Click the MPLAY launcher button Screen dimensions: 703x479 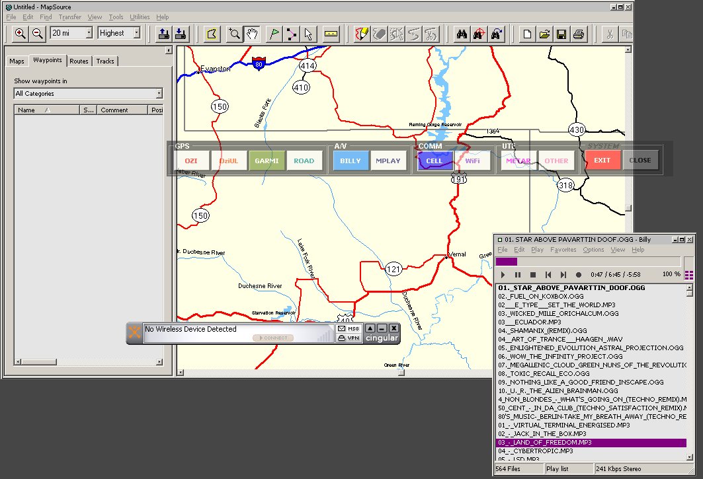(388, 161)
